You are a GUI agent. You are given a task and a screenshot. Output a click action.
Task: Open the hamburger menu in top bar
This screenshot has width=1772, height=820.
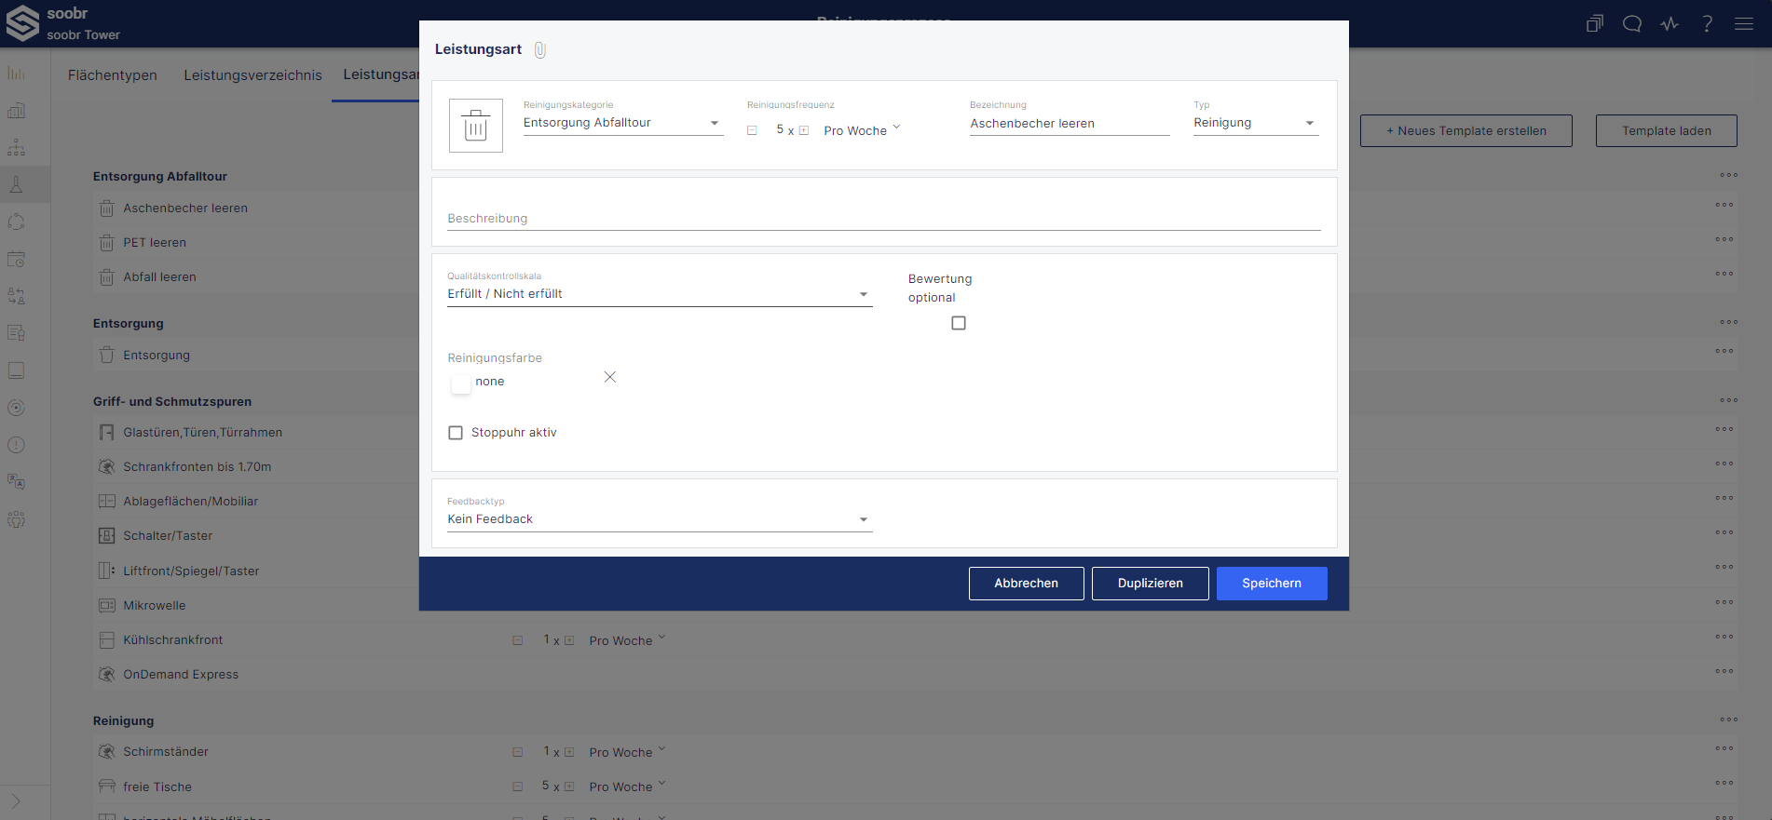1744,24
